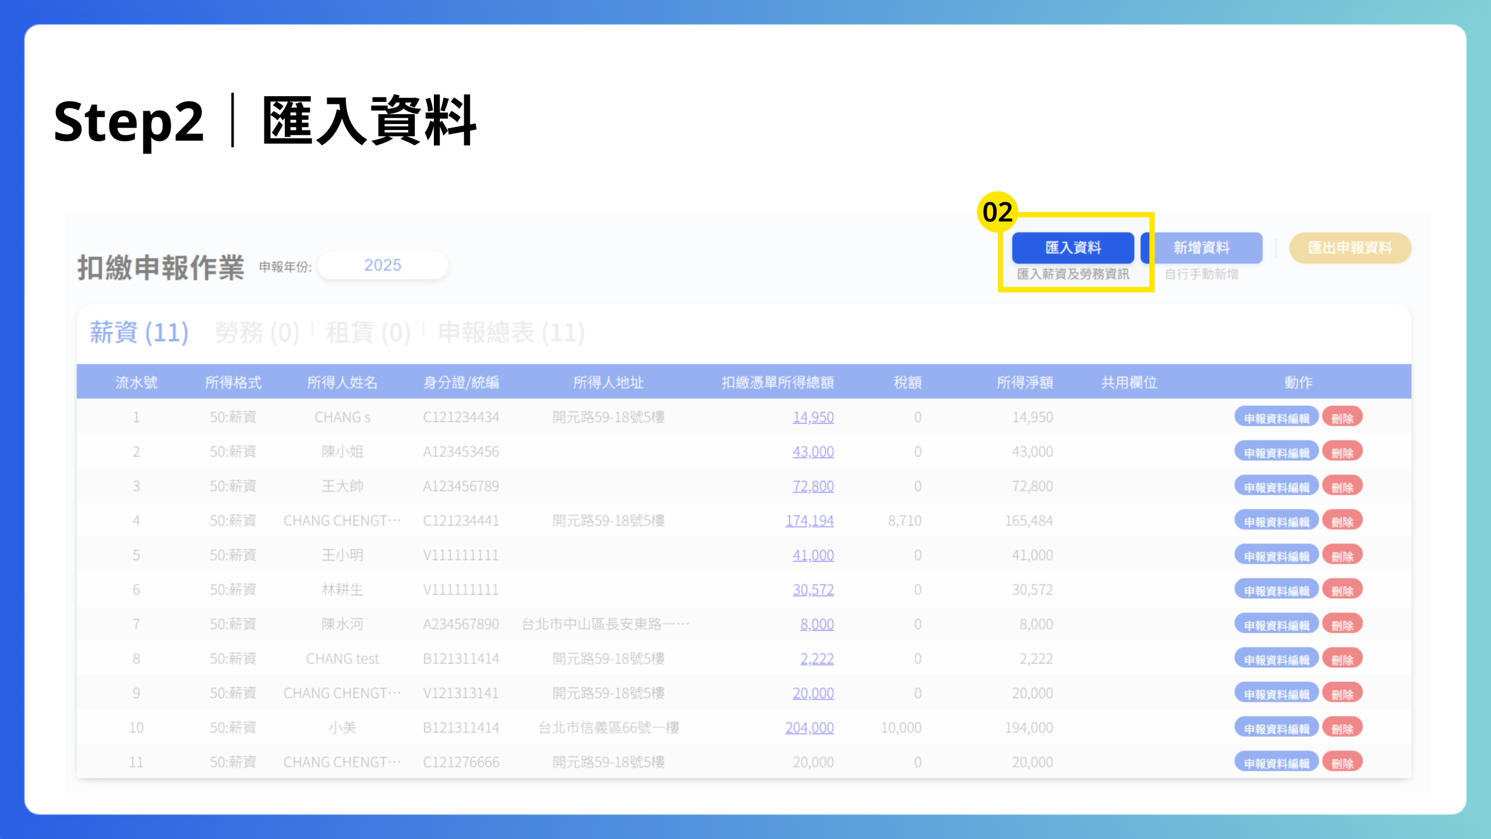Open the 8,000 amount link for 陳水河
1491x839 pixels.
(x=817, y=624)
